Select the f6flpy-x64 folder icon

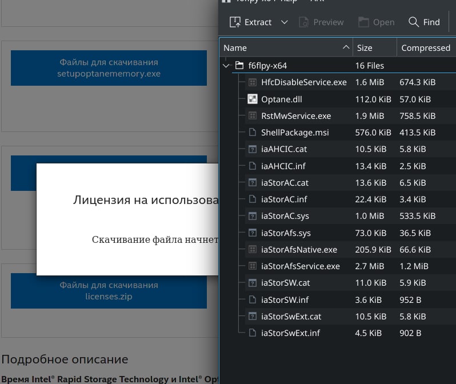(239, 66)
